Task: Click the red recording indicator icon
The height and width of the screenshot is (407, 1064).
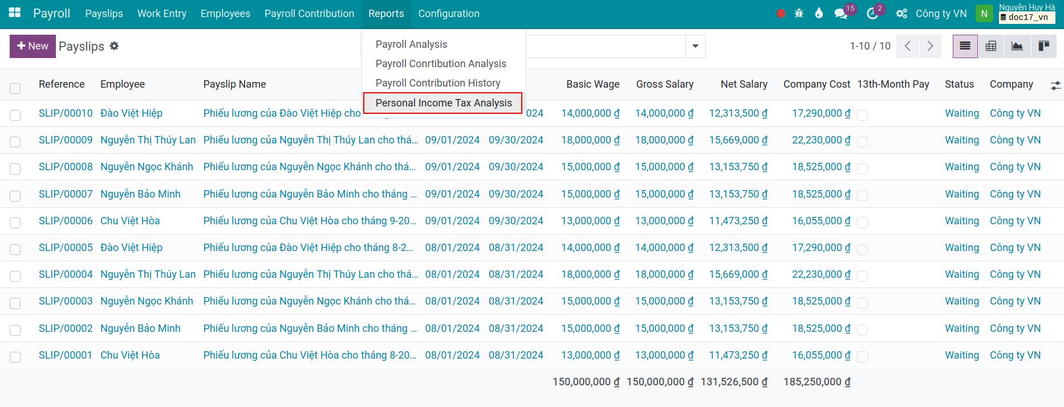Action: (781, 14)
